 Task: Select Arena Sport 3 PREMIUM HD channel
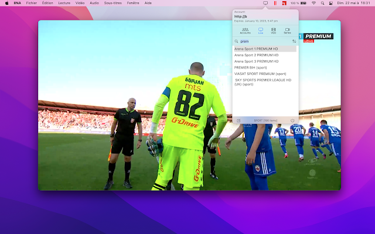(x=265, y=61)
